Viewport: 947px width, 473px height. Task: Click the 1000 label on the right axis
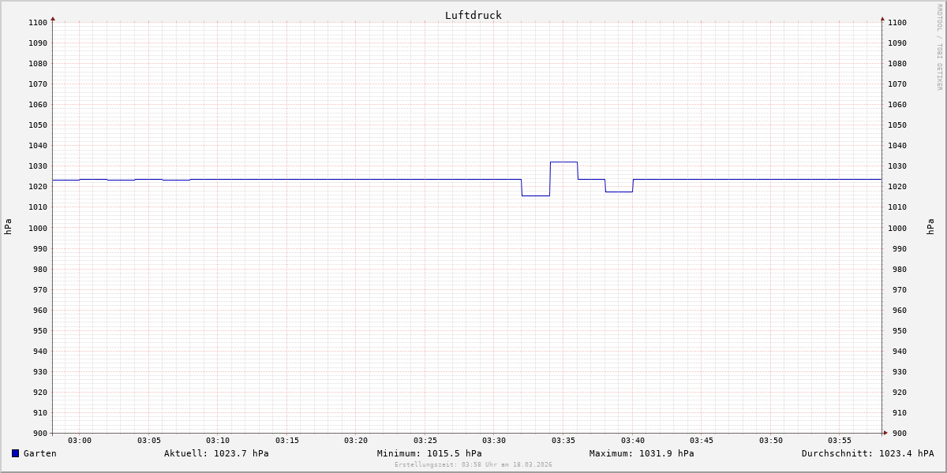pyautogui.click(x=897, y=228)
